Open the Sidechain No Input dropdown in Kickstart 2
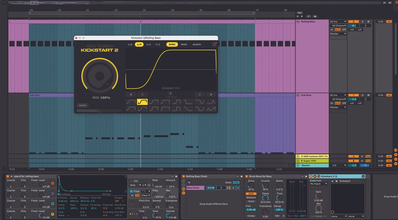Image resolution: width=398 pixels, height=220 pixels. pyautogui.click(x=318, y=184)
